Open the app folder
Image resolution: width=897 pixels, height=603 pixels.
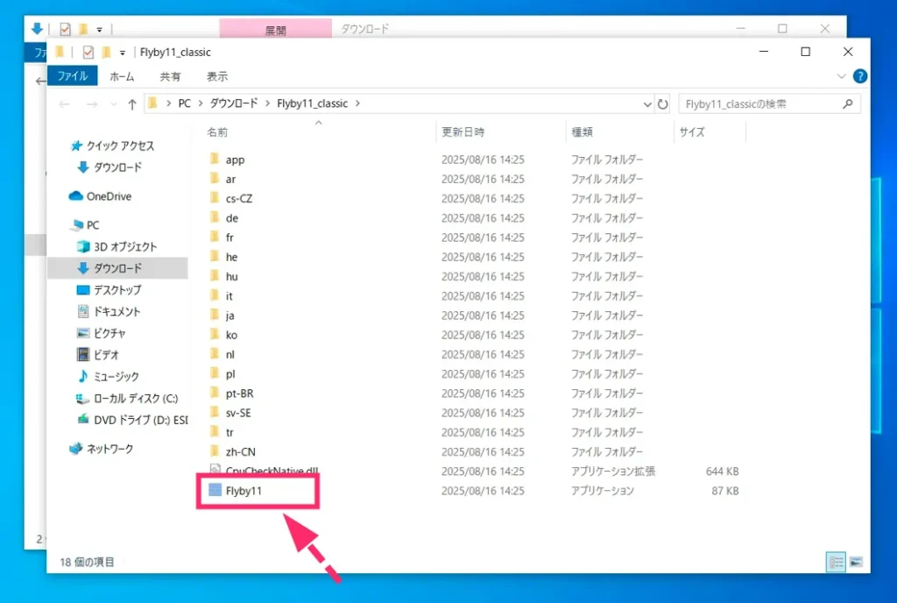235,160
